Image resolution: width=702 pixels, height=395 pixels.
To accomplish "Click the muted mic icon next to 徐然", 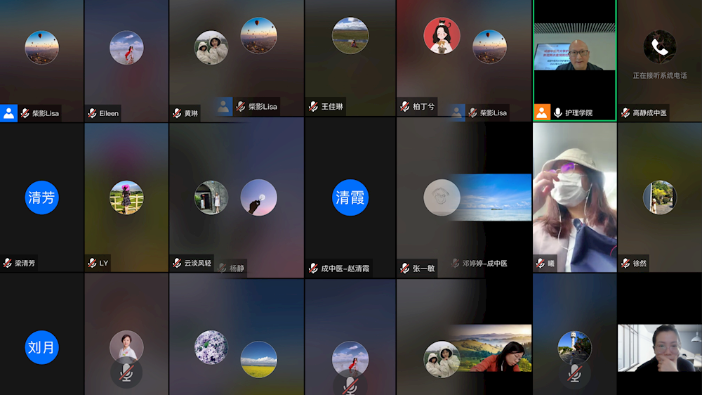I will click(625, 264).
